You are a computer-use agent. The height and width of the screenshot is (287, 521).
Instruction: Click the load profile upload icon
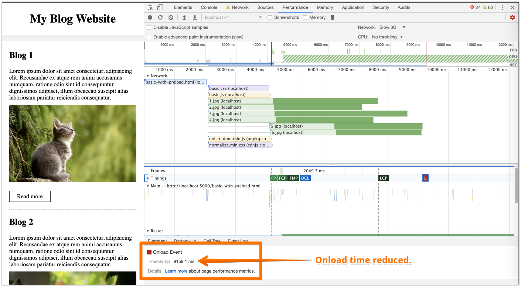[184, 17]
